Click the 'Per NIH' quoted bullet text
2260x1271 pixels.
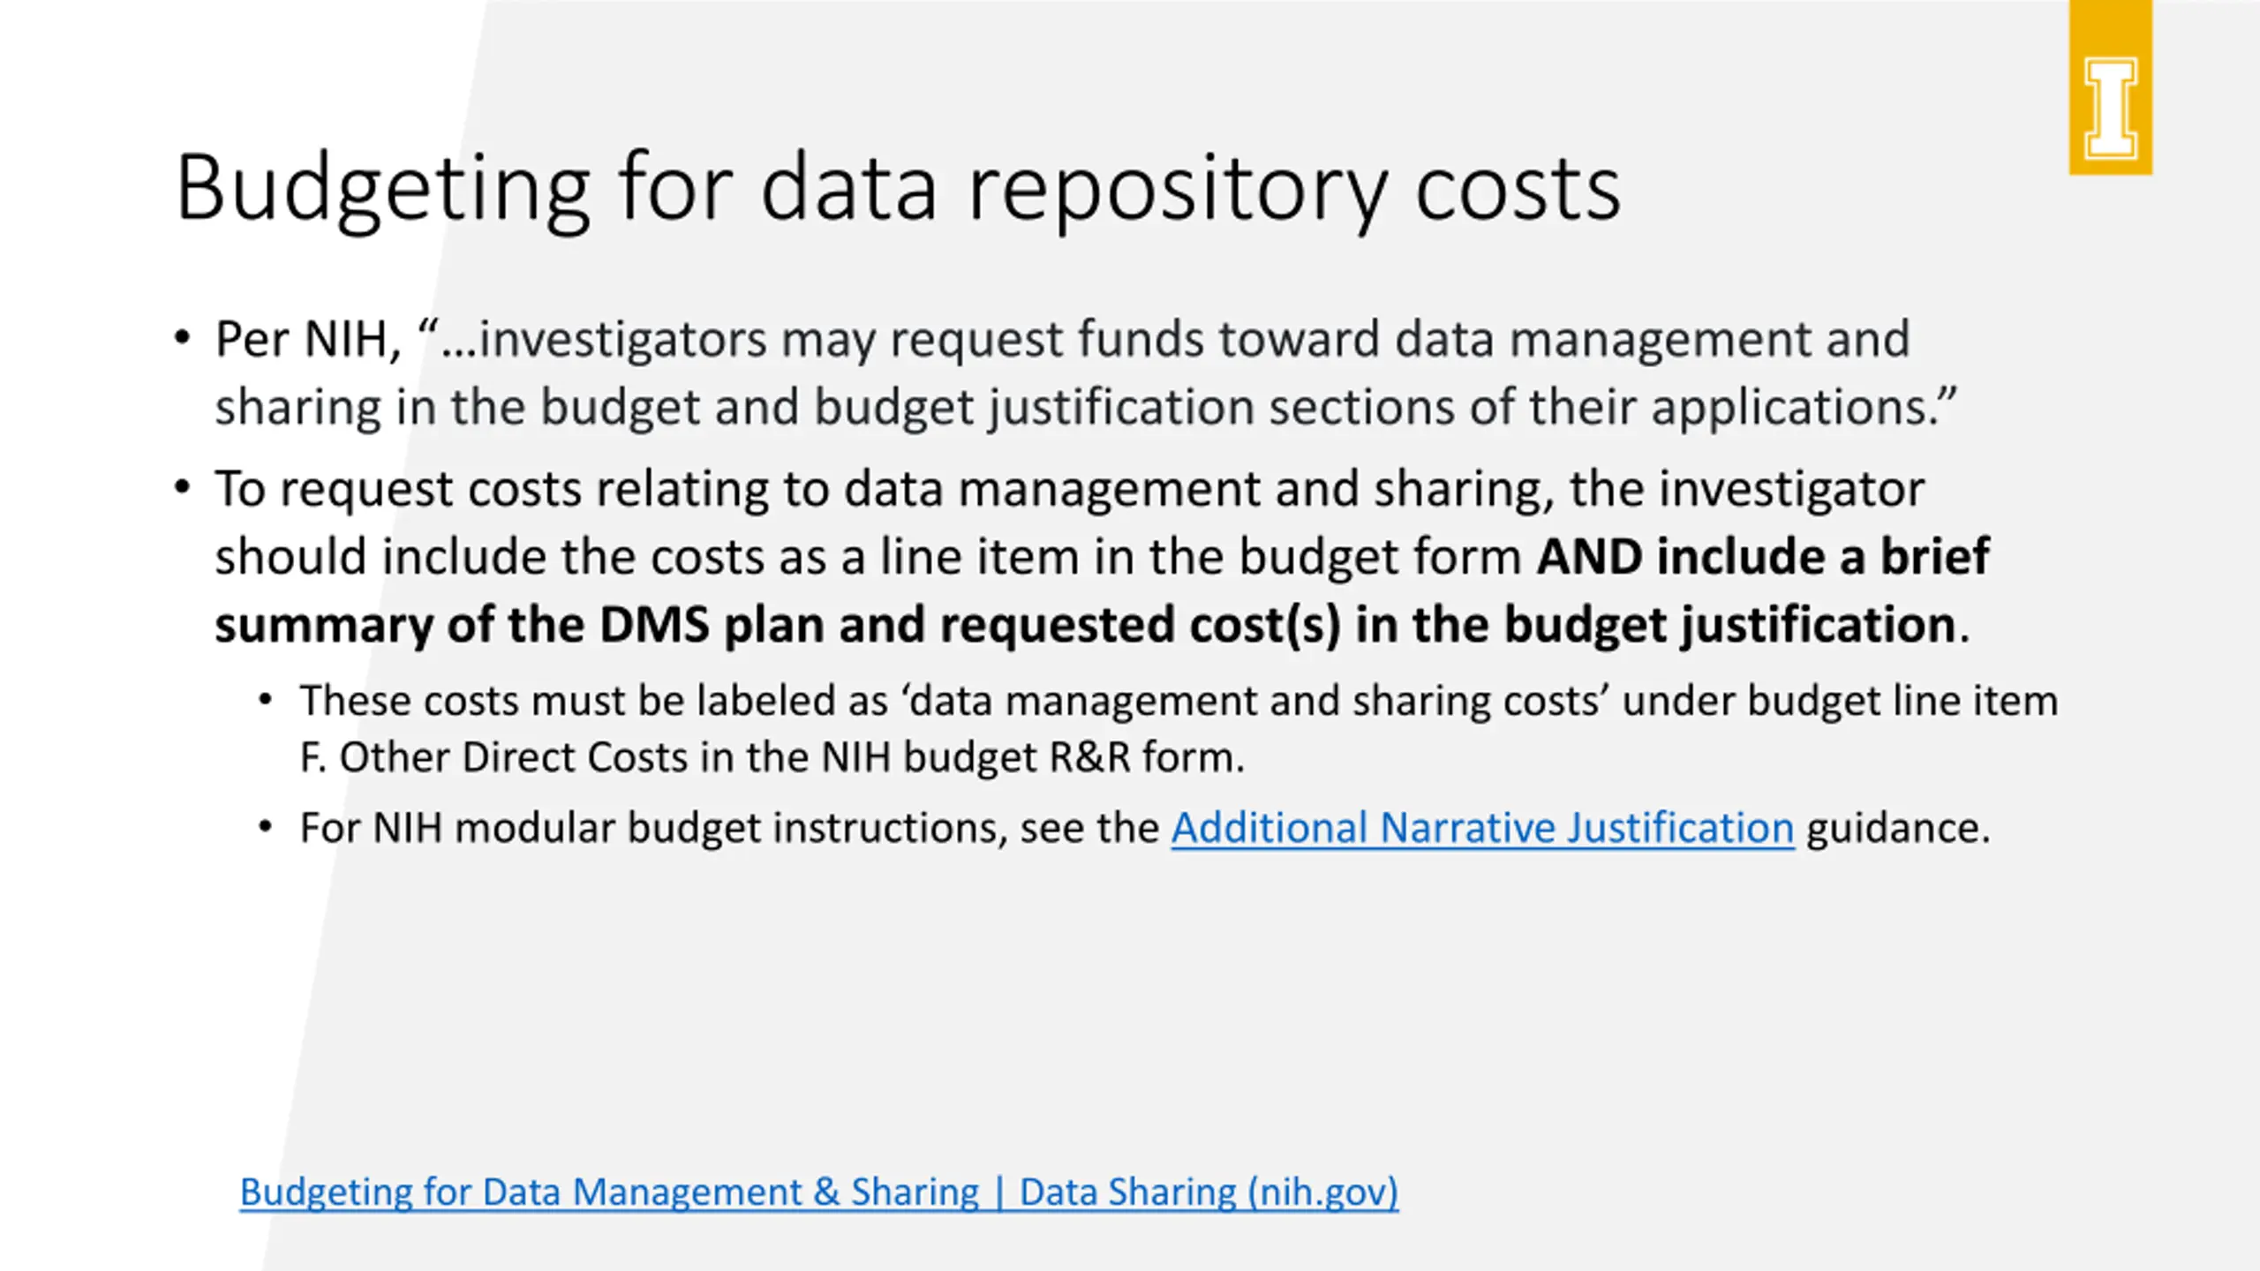pos(1086,372)
